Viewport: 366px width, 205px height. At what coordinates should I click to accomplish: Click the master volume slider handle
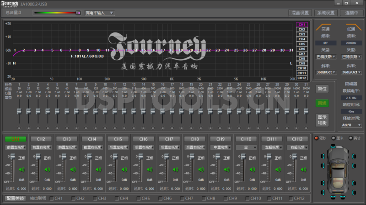click(x=78, y=13)
